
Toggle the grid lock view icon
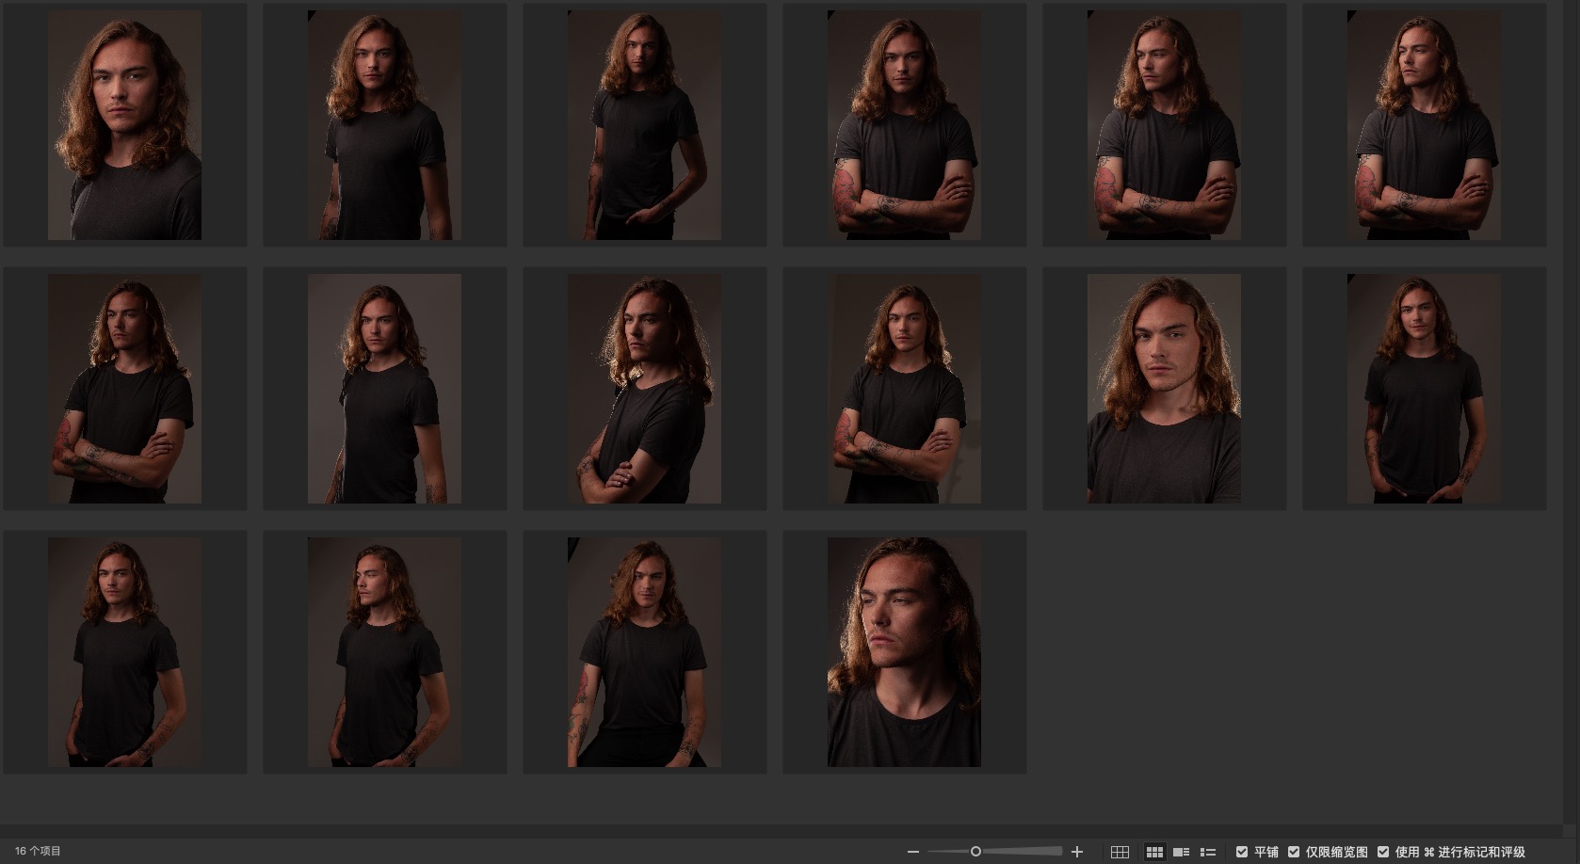pos(1120,852)
